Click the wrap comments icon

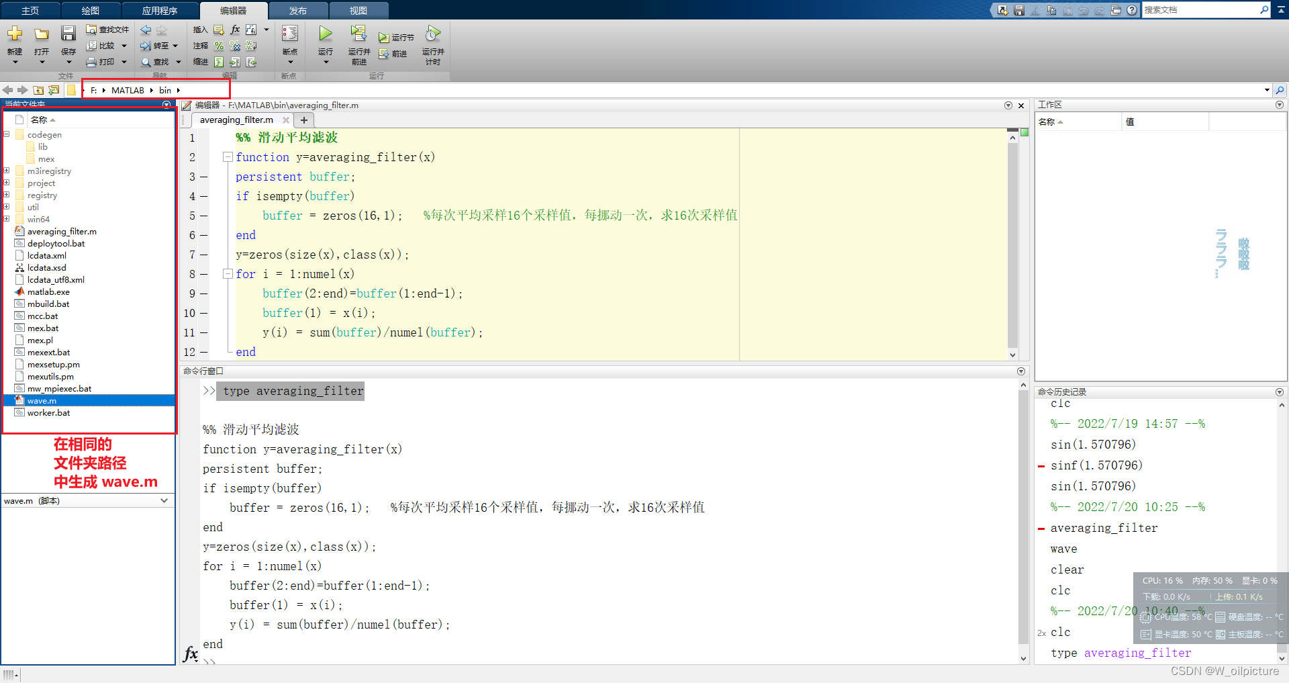(x=251, y=46)
